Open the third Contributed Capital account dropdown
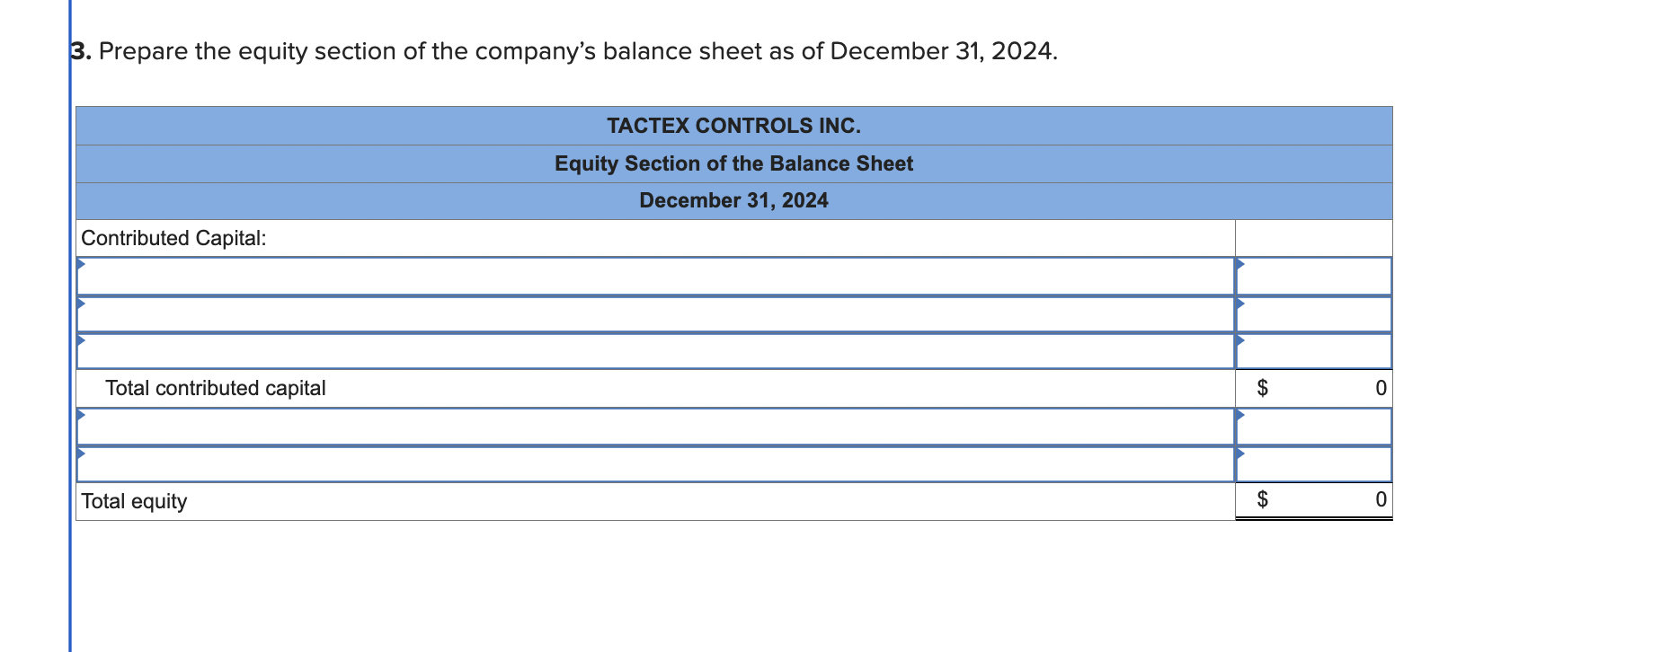This screenshot has height=652, width=1670. [80, 342]
